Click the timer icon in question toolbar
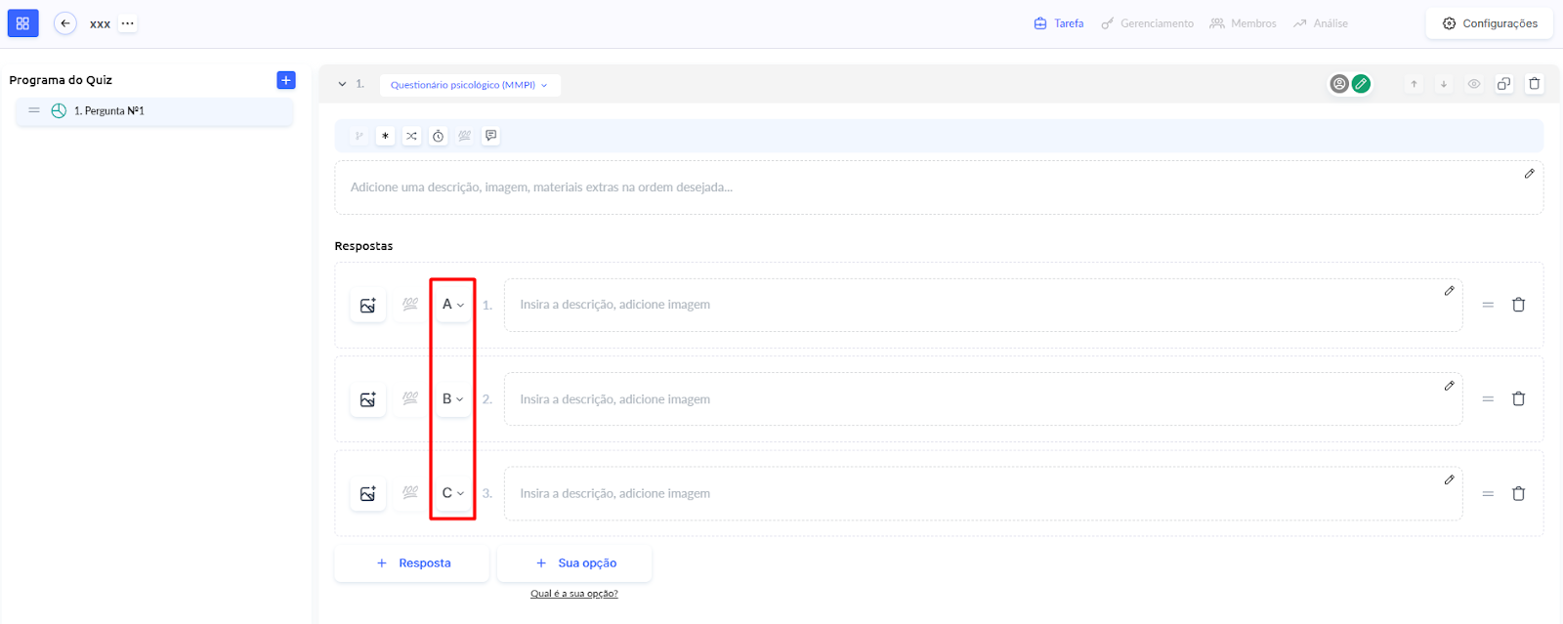 pos(438,136)
